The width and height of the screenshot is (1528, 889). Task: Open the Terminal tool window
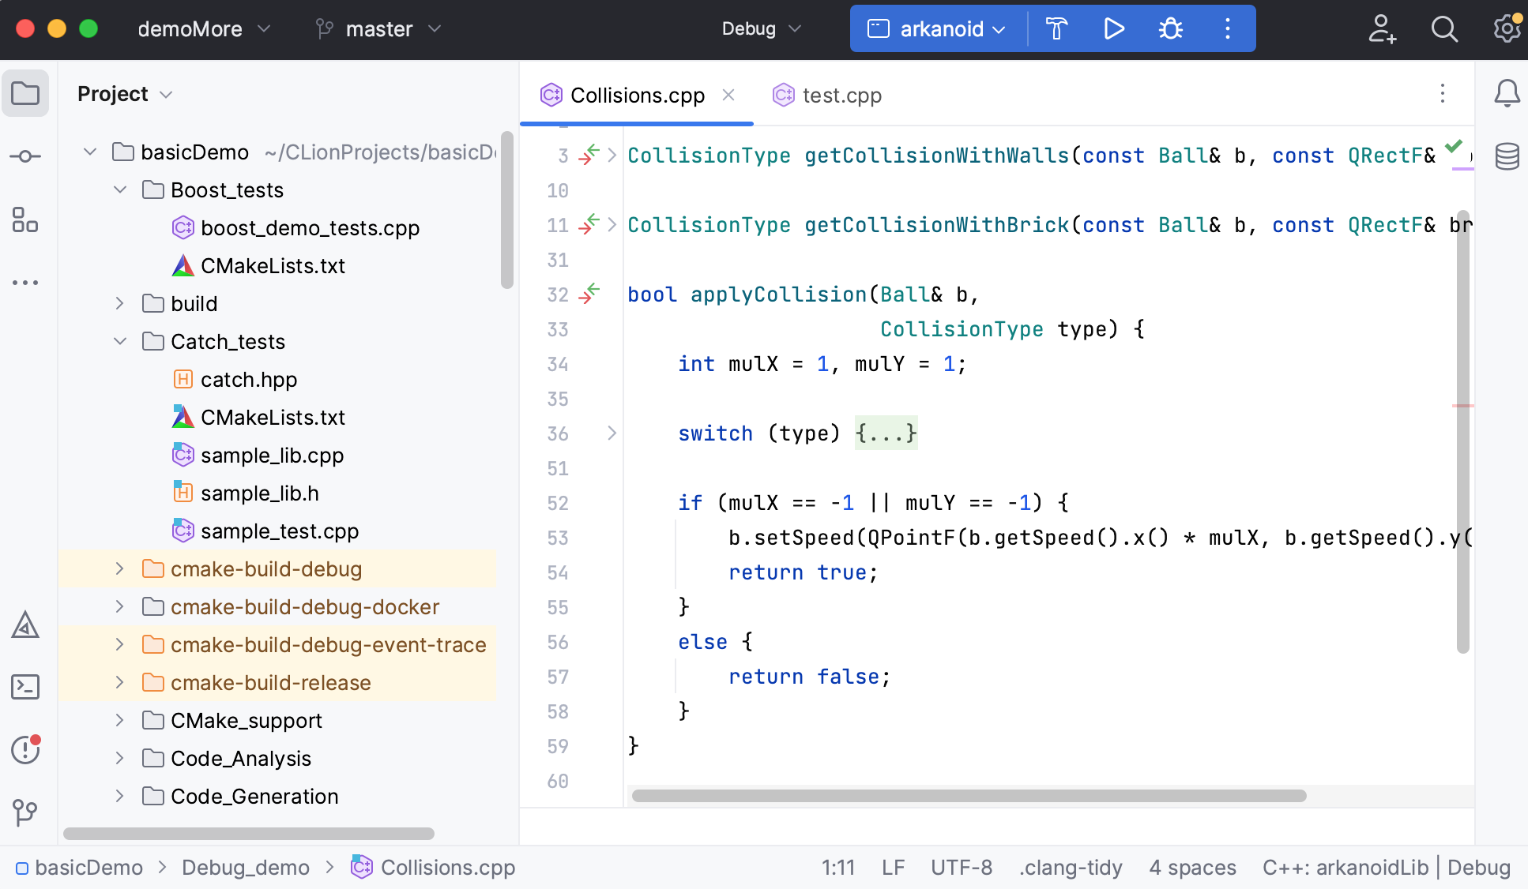[x=25, y=687]
